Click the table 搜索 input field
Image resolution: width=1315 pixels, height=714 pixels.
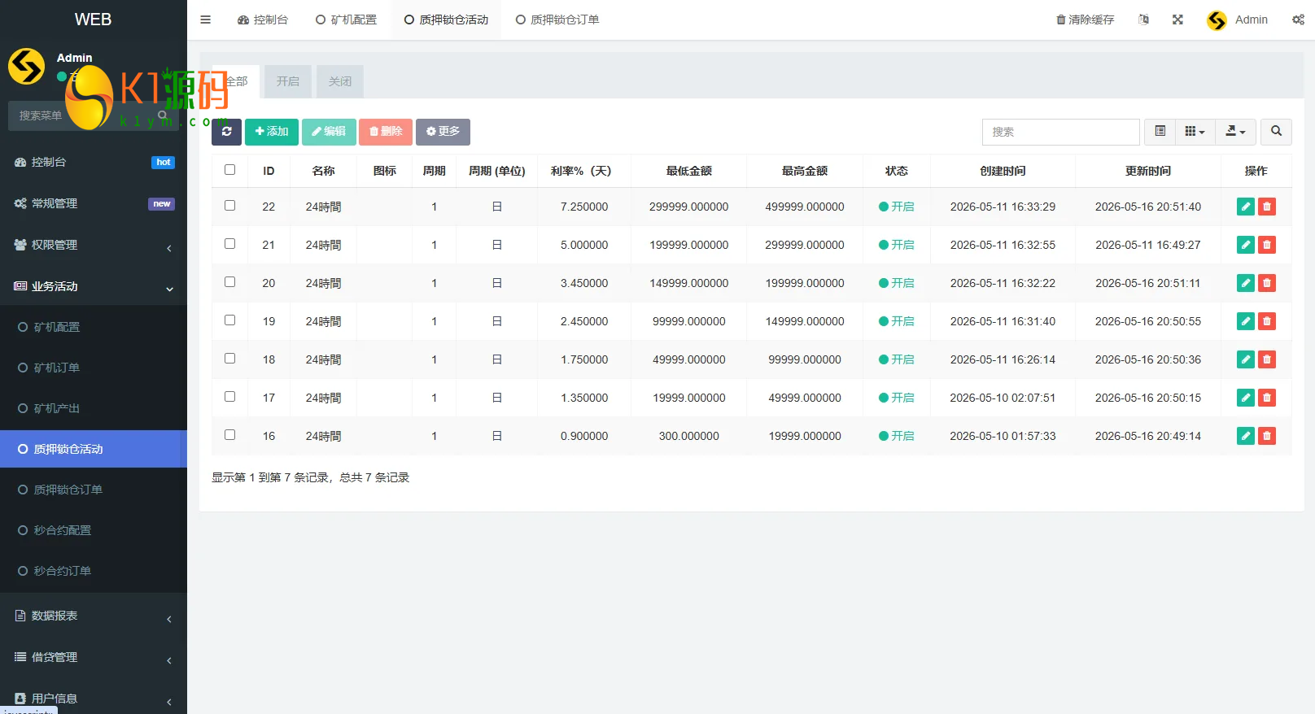point(1060,132)
